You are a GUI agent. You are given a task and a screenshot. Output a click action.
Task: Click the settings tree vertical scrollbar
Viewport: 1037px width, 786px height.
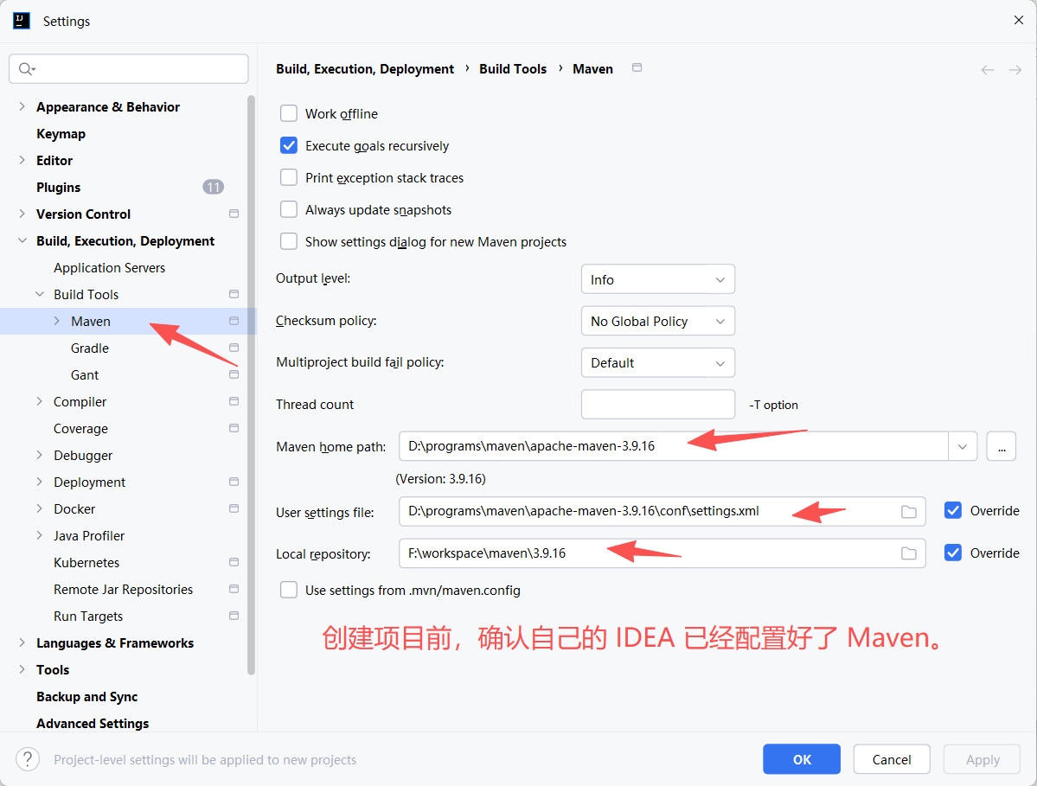click(x=252, y=386)
